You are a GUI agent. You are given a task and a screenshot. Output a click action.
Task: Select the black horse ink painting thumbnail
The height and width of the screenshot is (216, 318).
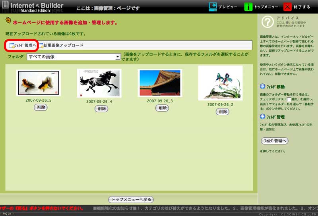(99, 83)
